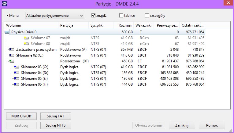Click the green extended partition icon
This screenshot has height=133, width=234.
(x=12, y=61)
